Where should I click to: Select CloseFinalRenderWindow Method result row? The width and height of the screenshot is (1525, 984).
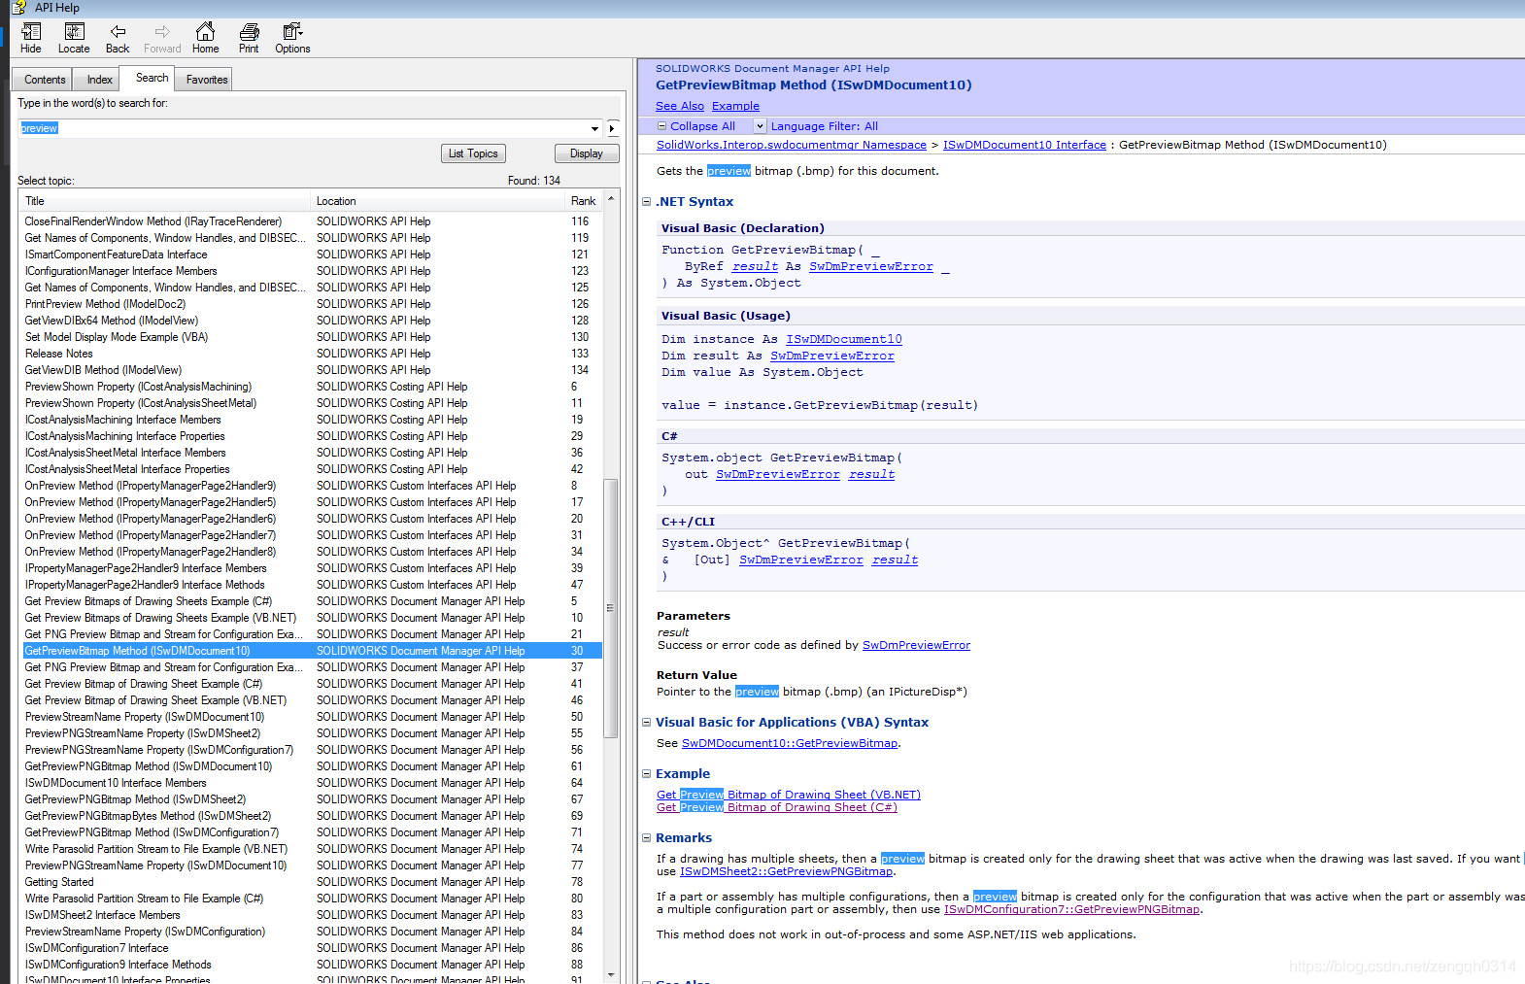click(312, 221)
